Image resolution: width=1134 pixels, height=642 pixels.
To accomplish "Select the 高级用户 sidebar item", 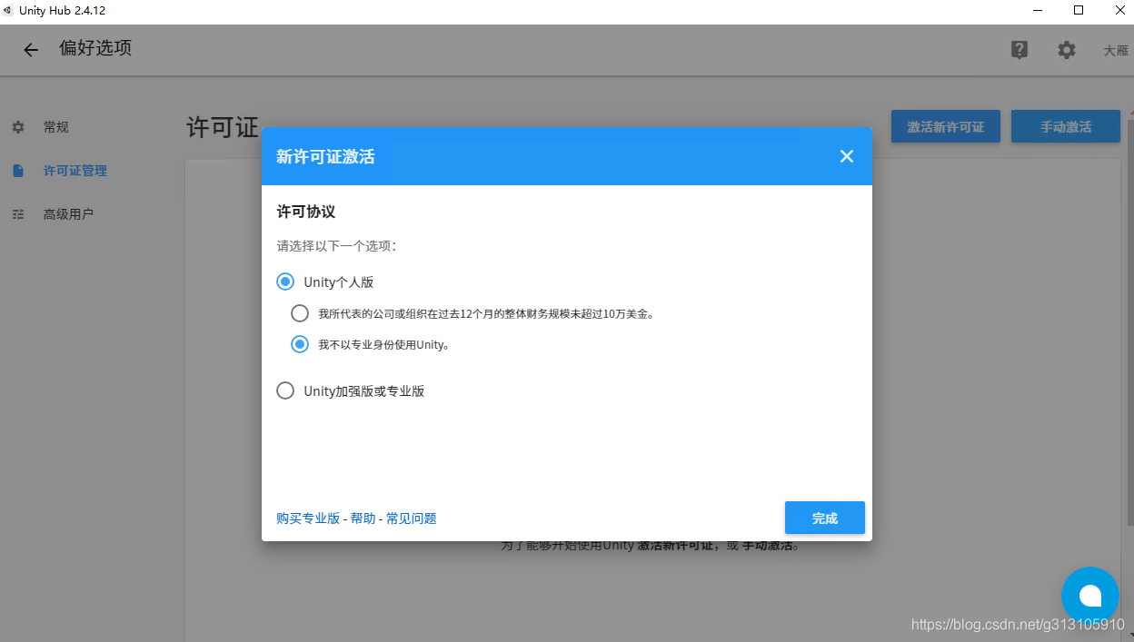I will (x=69, y=214).
